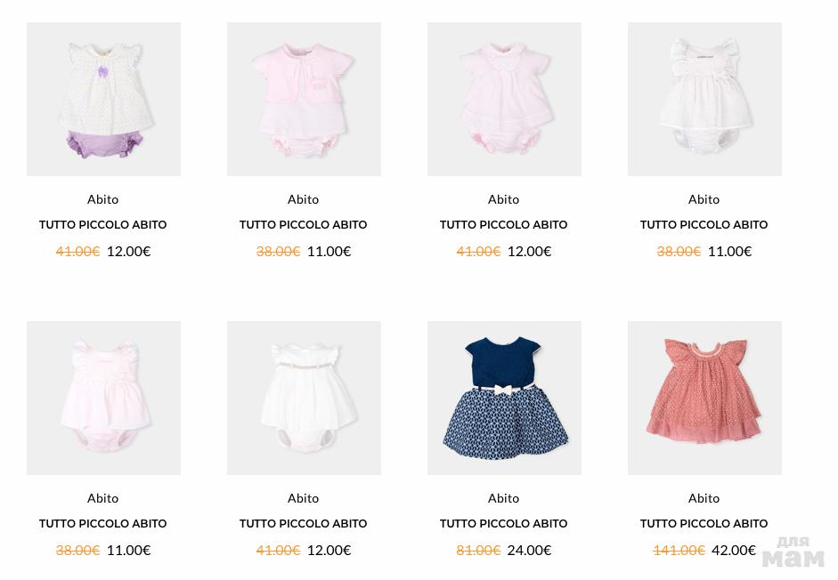View the coral tulle dress image
The image size is (838, 580).
(704, 398)
